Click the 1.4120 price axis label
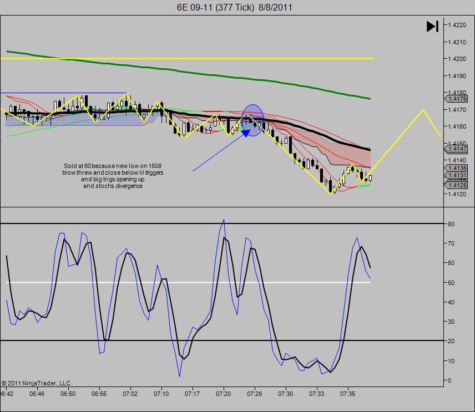475x412 pixels. pos(457,194)
